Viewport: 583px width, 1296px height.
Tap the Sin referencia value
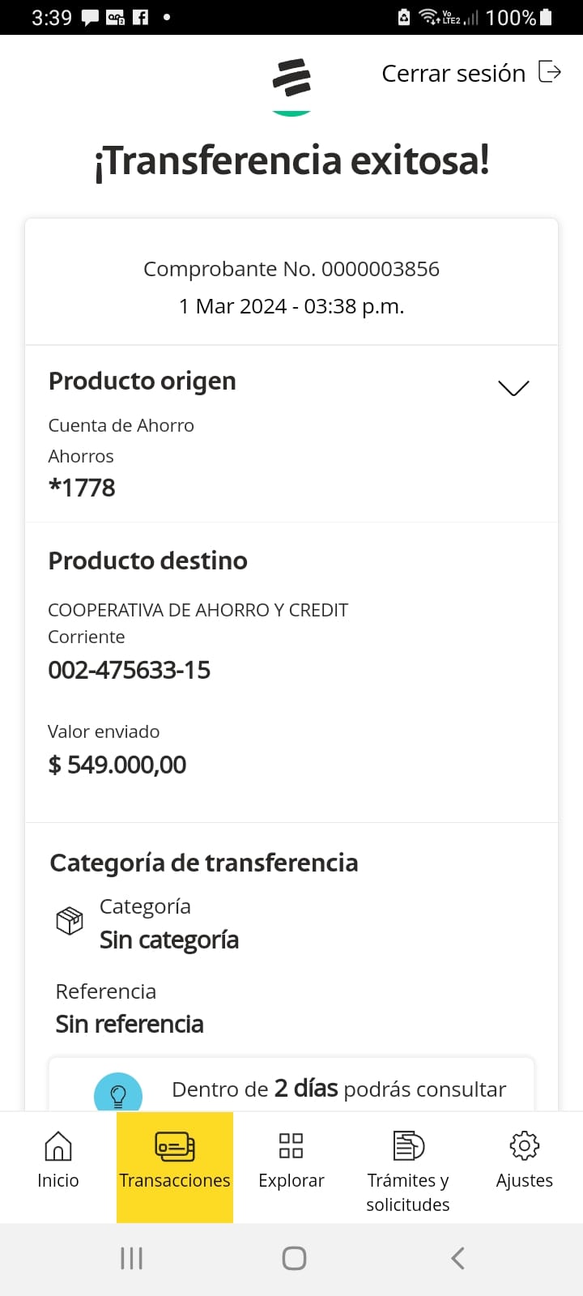click(x=130, y=1025)
